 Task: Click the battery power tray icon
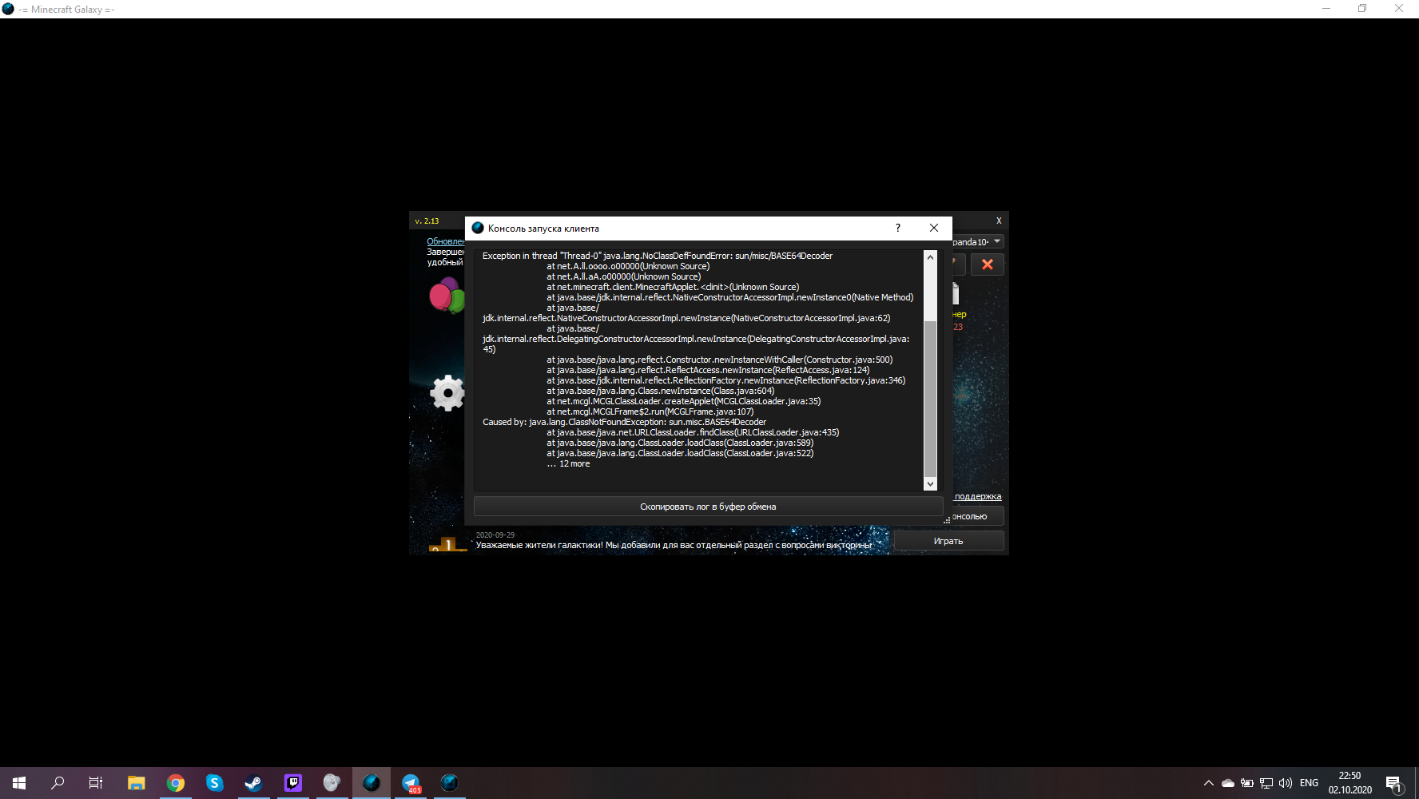1247,783
